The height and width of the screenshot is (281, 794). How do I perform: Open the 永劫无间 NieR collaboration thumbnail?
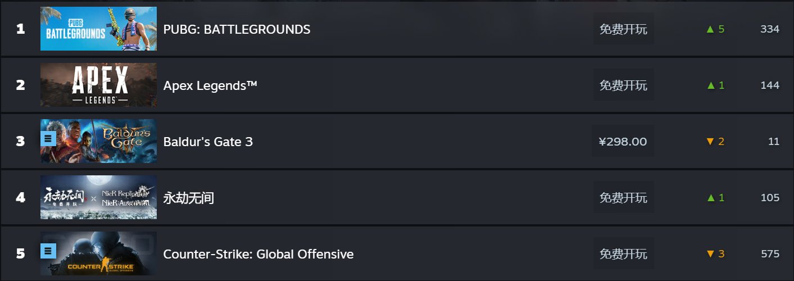tap(98, 197)
